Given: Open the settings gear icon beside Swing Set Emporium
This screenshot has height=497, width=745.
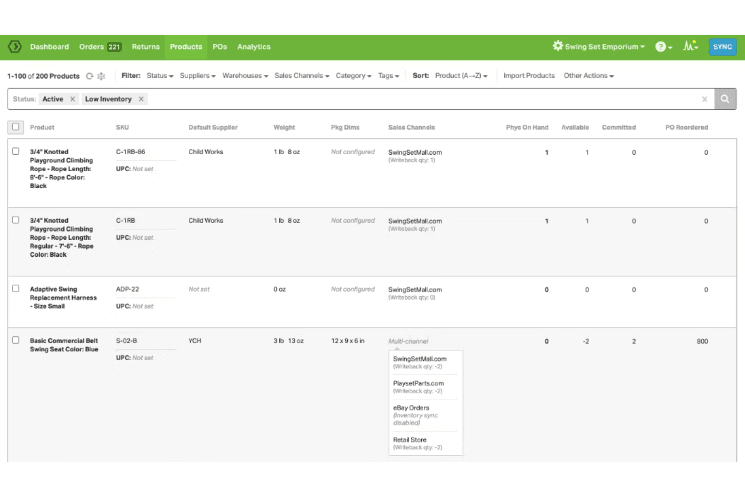Looking at the screenshot, I should click(x=558, y=46).
